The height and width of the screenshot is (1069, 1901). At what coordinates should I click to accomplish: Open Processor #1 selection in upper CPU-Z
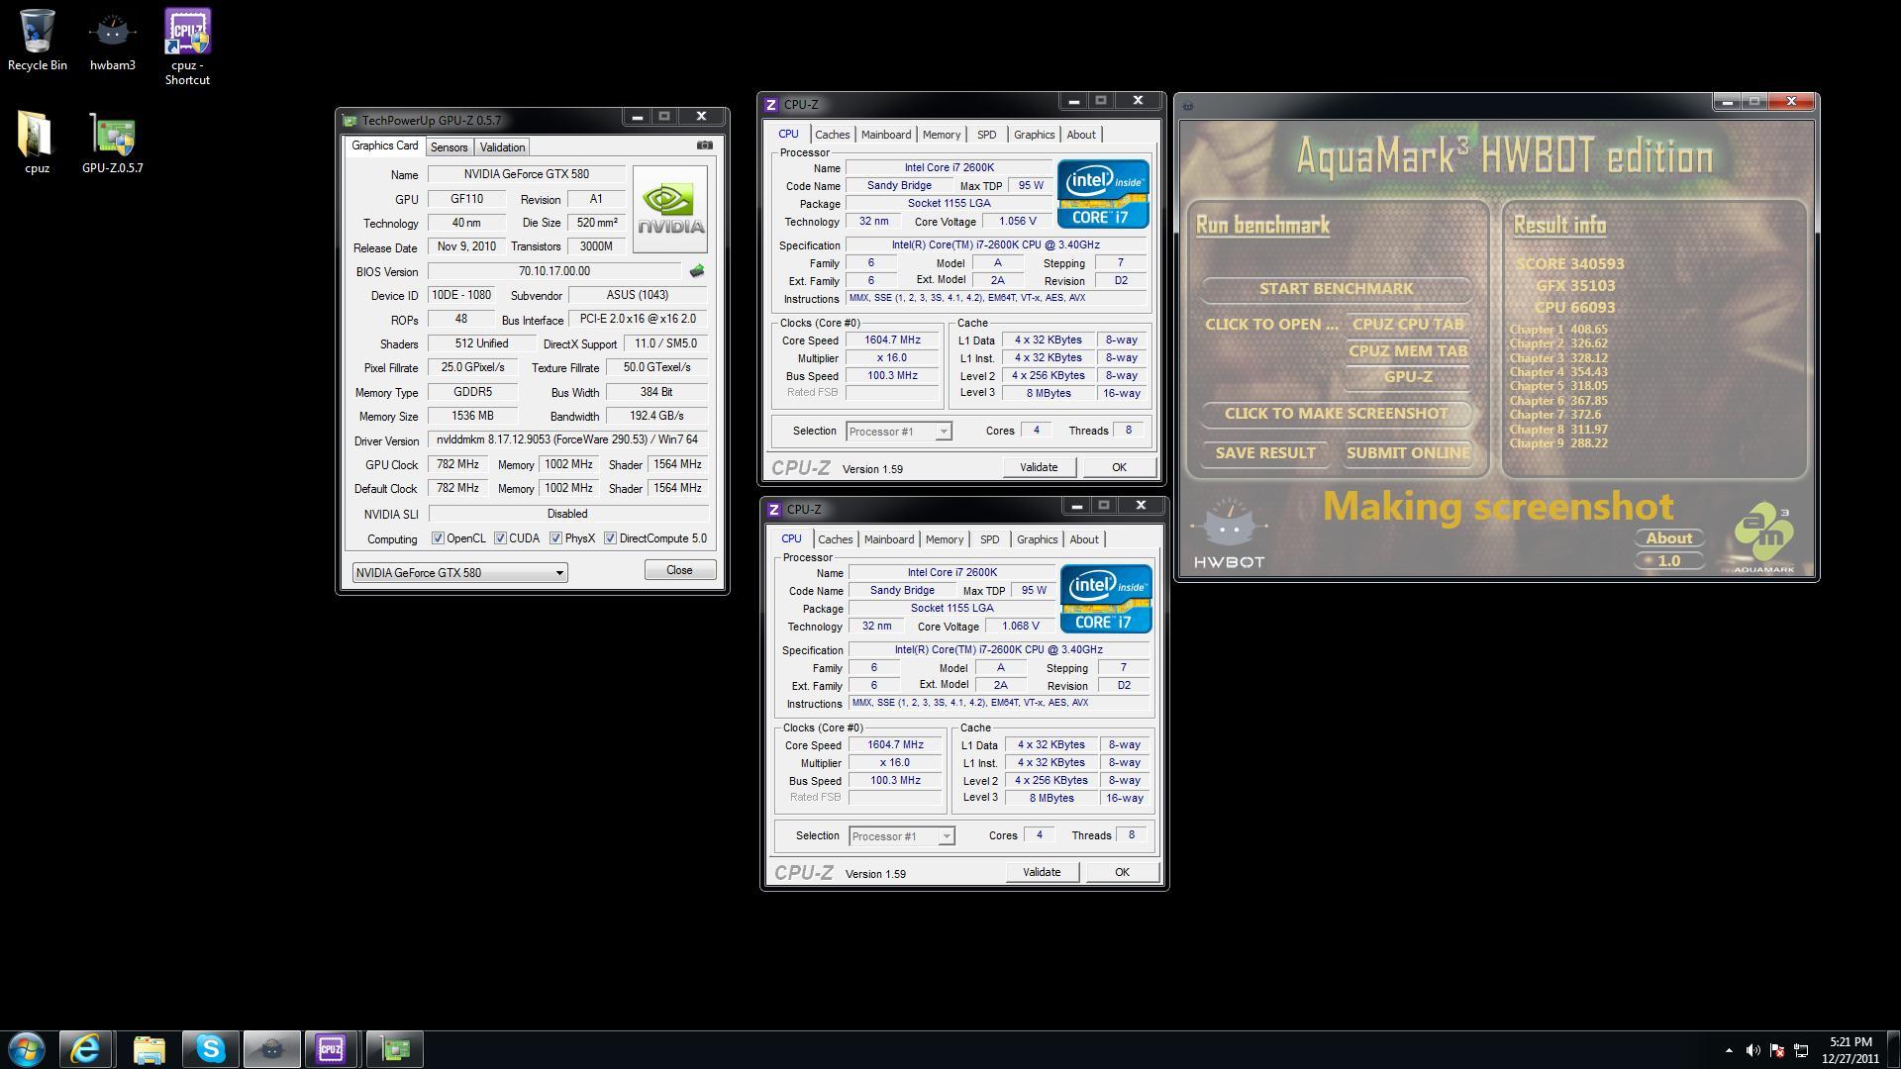coord(899,432)
